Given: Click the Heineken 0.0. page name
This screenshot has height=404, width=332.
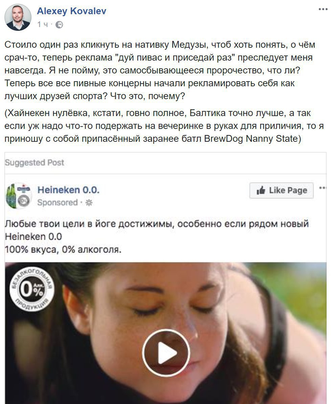Looking at the screenshot, I should coord(68,190).
